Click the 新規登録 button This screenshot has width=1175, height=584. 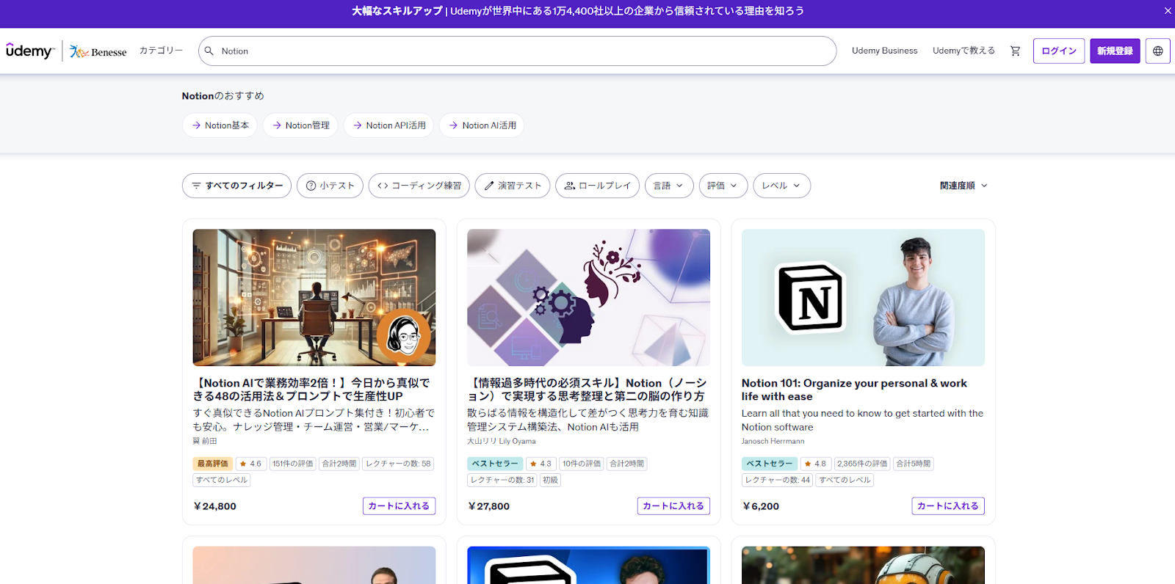pyautogui.click(x=1115, y=51)
